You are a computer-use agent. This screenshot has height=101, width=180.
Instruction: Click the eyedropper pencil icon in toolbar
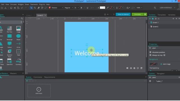[107, 8]
